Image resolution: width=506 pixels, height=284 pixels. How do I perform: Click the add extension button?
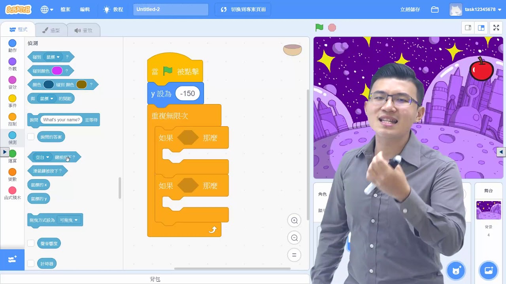pyautogui.click(x=12, y=260)
